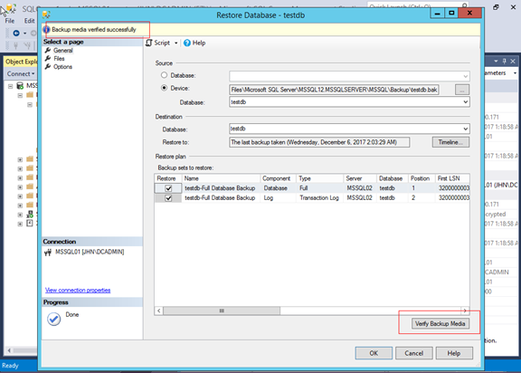Browse for backup device with the ellipsis button
Image resolution: width=521 pixels, height=373 pixels.
(462, 90)
